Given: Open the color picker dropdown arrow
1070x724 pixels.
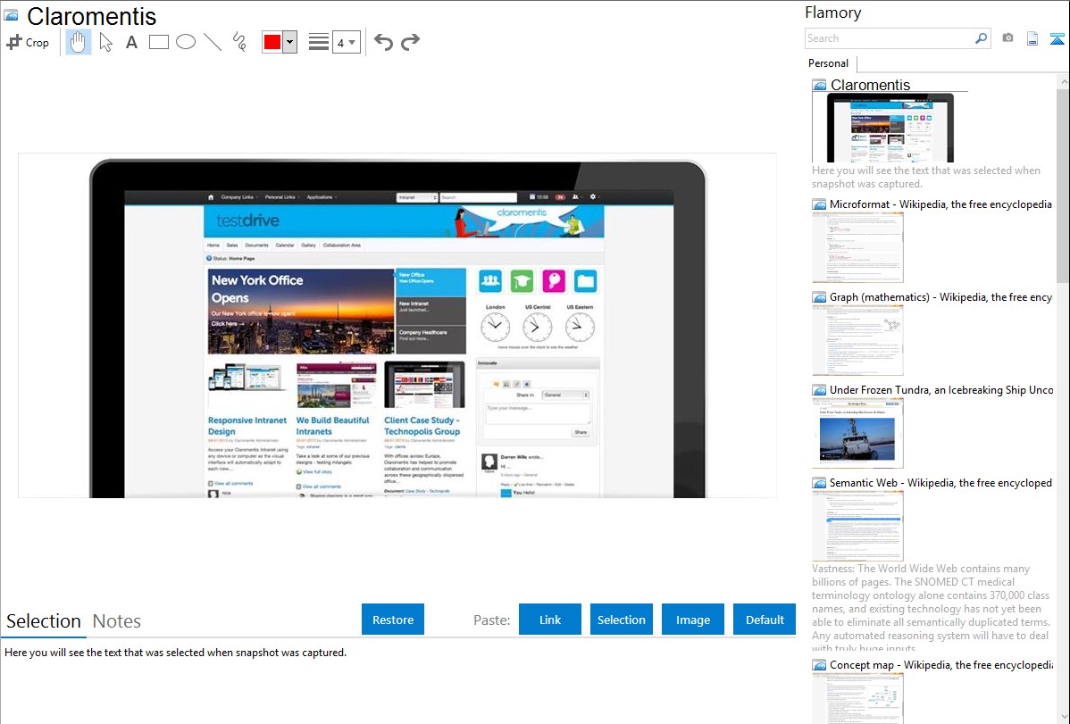Looking at the screenshot, I should [290, 42].
